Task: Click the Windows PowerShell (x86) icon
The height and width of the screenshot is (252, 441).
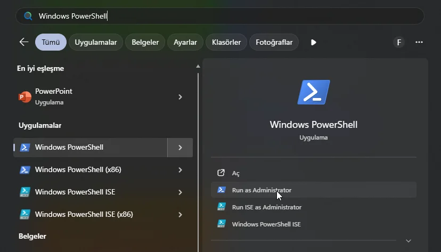Action: point(24,169)
